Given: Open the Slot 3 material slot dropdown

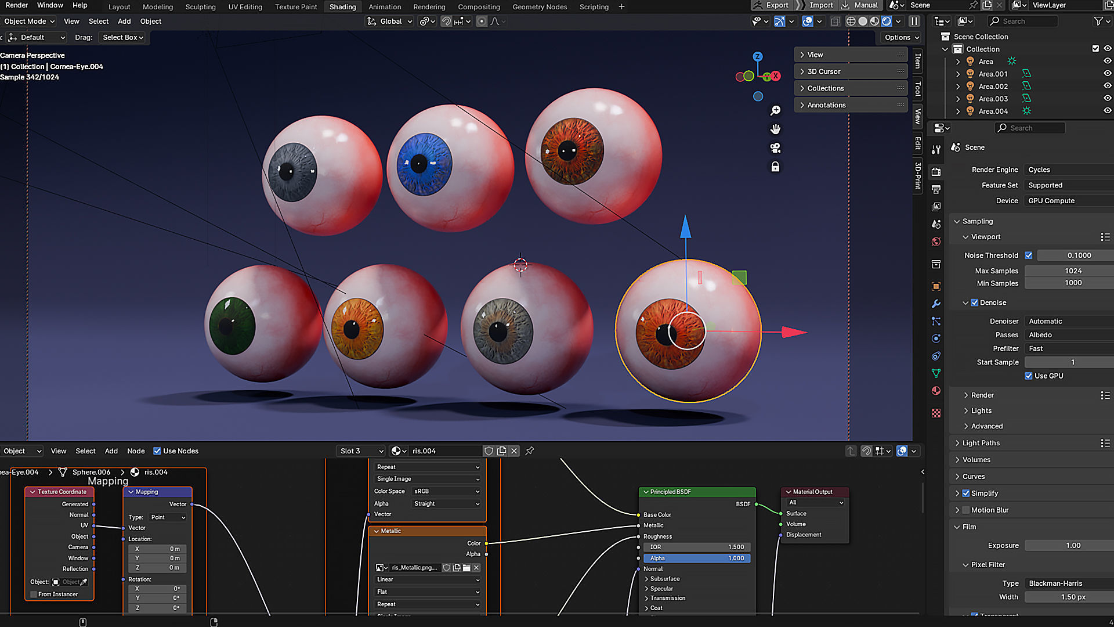Looking at the screenshot, I should [361, 451].
